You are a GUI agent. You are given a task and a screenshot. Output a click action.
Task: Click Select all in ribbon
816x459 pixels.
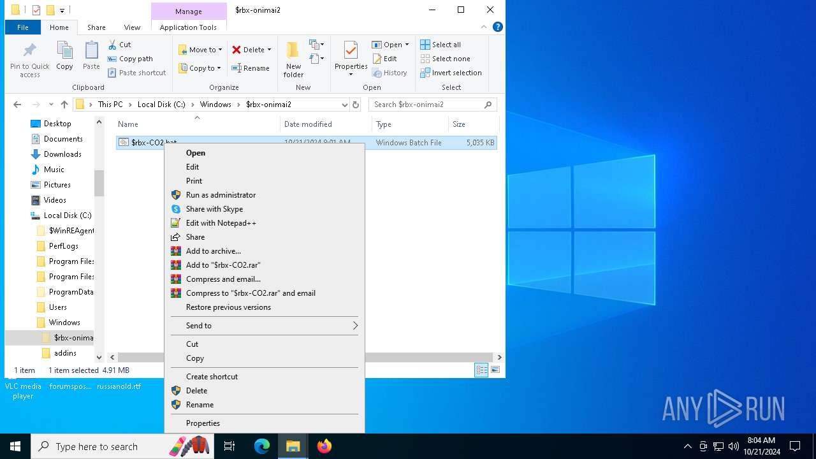[x=441, y=45]
